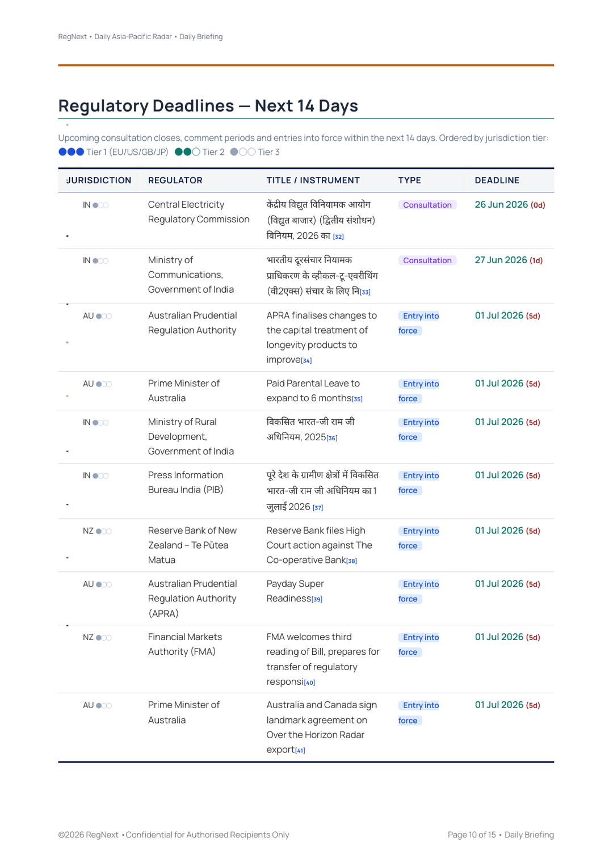Viewport: 613px width, 867px height.
Task: Click the Tier 3 grey dots legend icon
Action: click(x=243, y=152)
